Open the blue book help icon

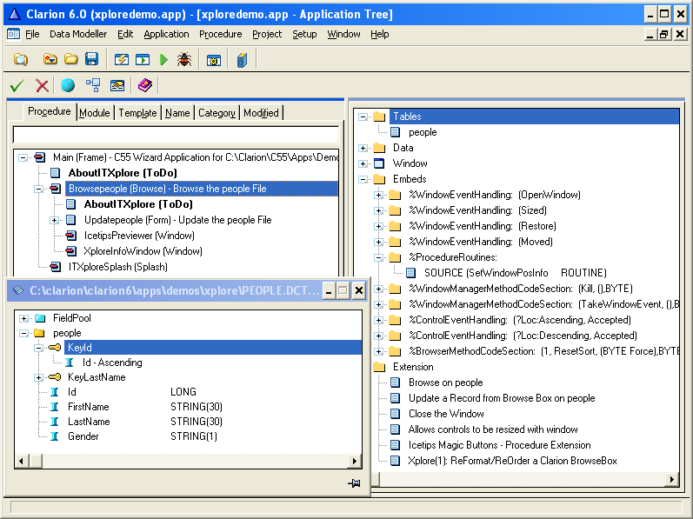click(243, 60)
